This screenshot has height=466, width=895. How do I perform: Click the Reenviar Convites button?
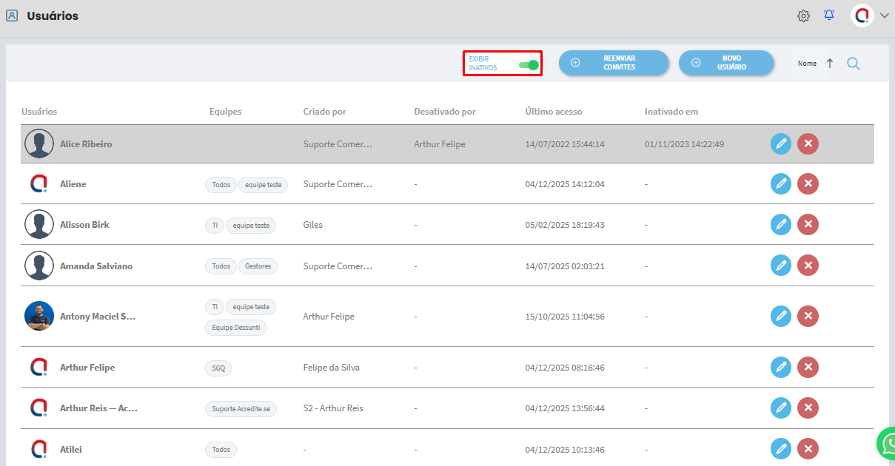pos(613,63)
